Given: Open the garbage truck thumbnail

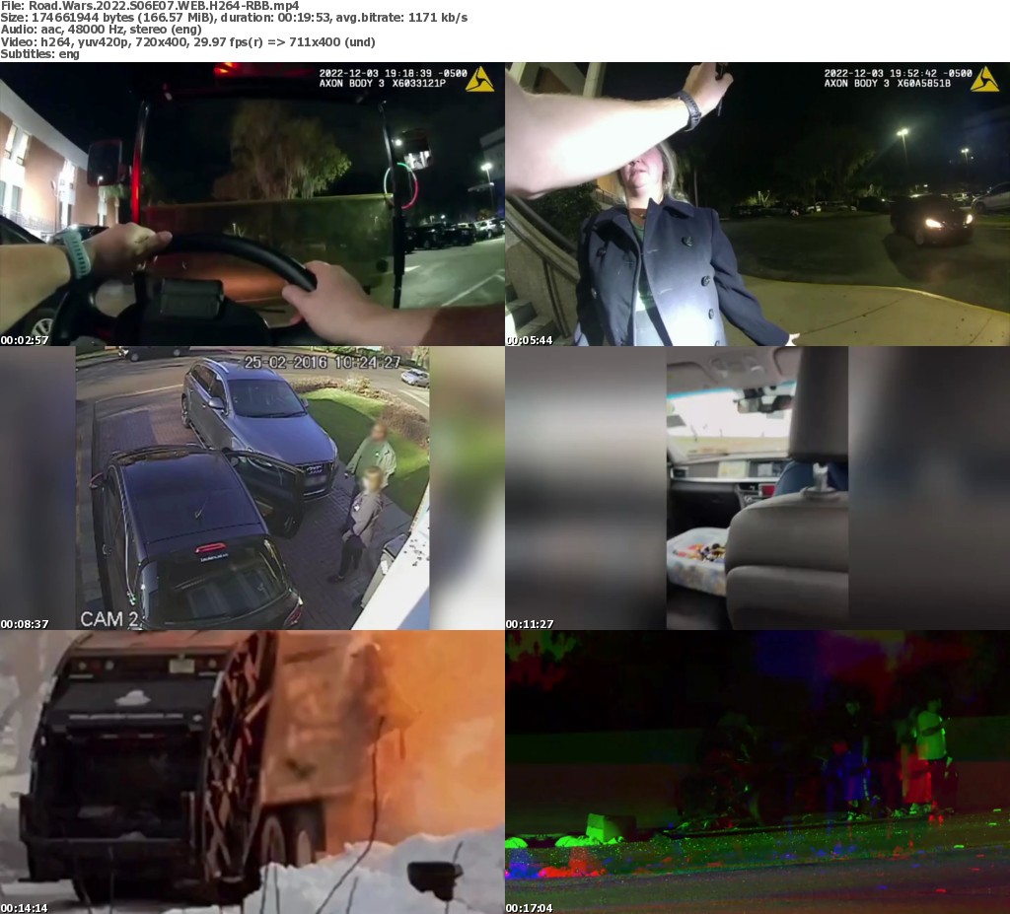Looking at the screenshot, I should click(x=252, y=772).
